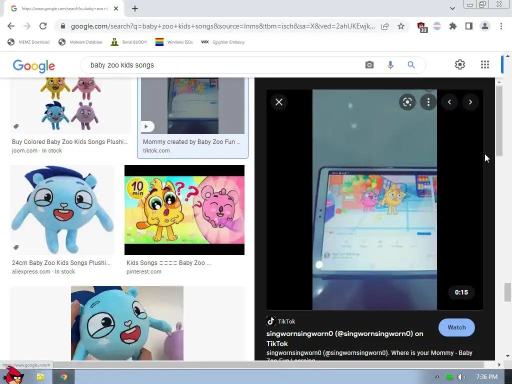Open the MEMZ Download bookmark

[x=28, y=42]
